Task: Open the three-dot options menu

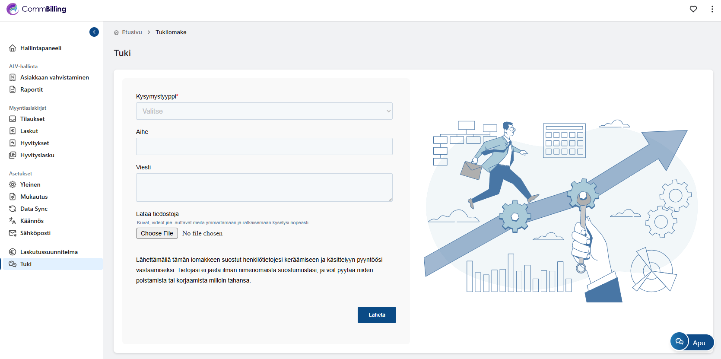Action: pyautogui.click(x=712, y=9)
